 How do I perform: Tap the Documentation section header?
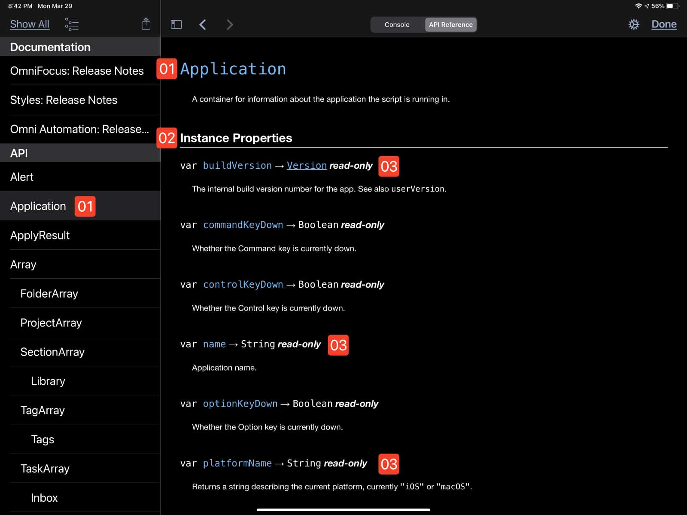(80, 47)
